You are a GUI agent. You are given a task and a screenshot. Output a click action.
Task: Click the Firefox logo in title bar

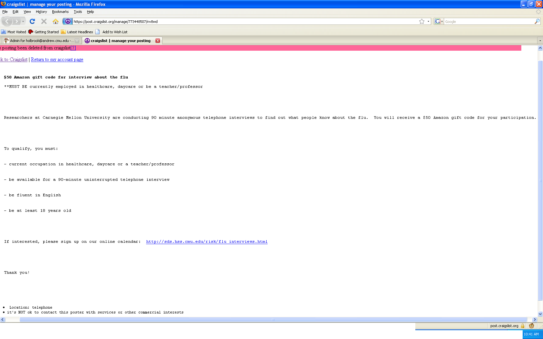(x=3, y=4)
